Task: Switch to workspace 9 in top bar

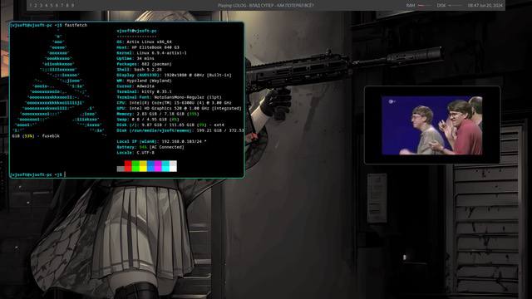Action: pyautogui.click(x=72, y=6)
